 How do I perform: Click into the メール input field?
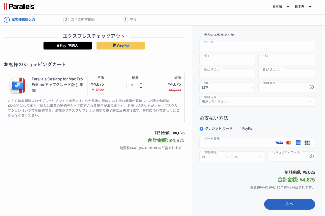click(257, 46)
